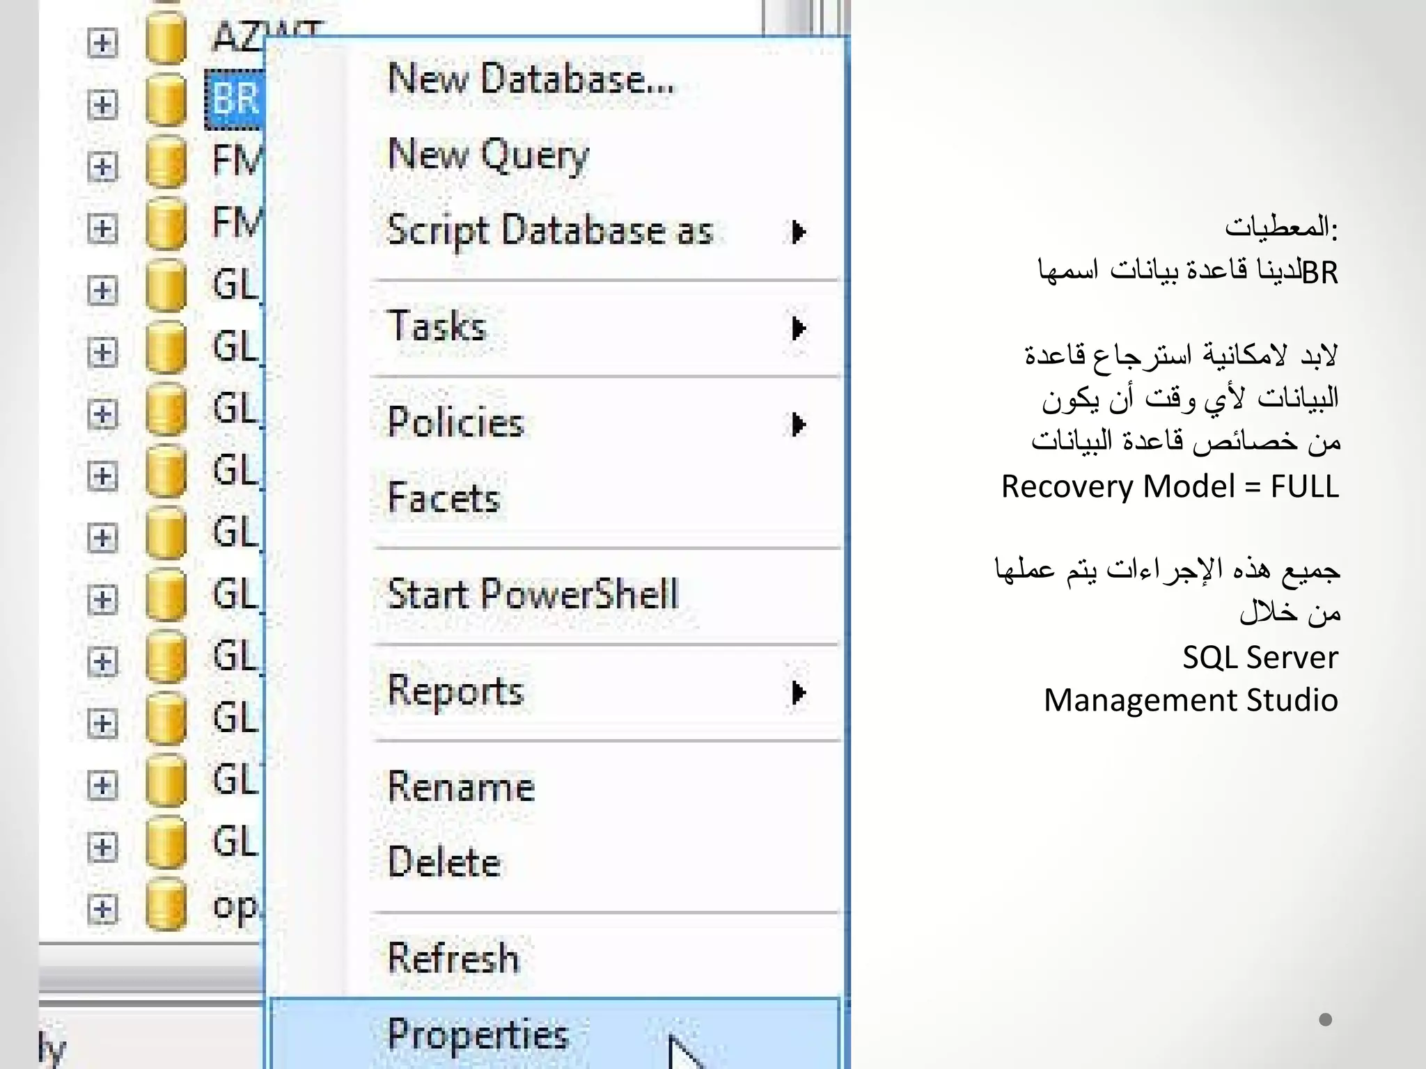This screenshot has height=1069, width=1426.
Task: Choose Rename in the context menu
Action: pyautogui.click(x=555, y=787)
